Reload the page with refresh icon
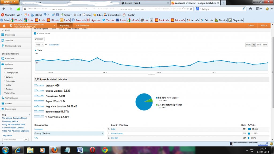This screenshot has height=154, width=274. [x=191, y=9]
